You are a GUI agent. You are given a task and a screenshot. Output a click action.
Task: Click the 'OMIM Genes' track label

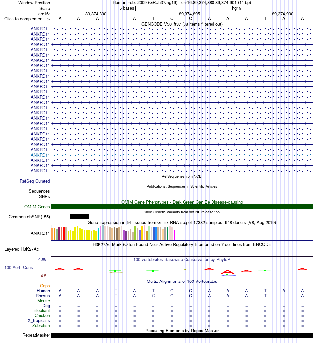37,207
